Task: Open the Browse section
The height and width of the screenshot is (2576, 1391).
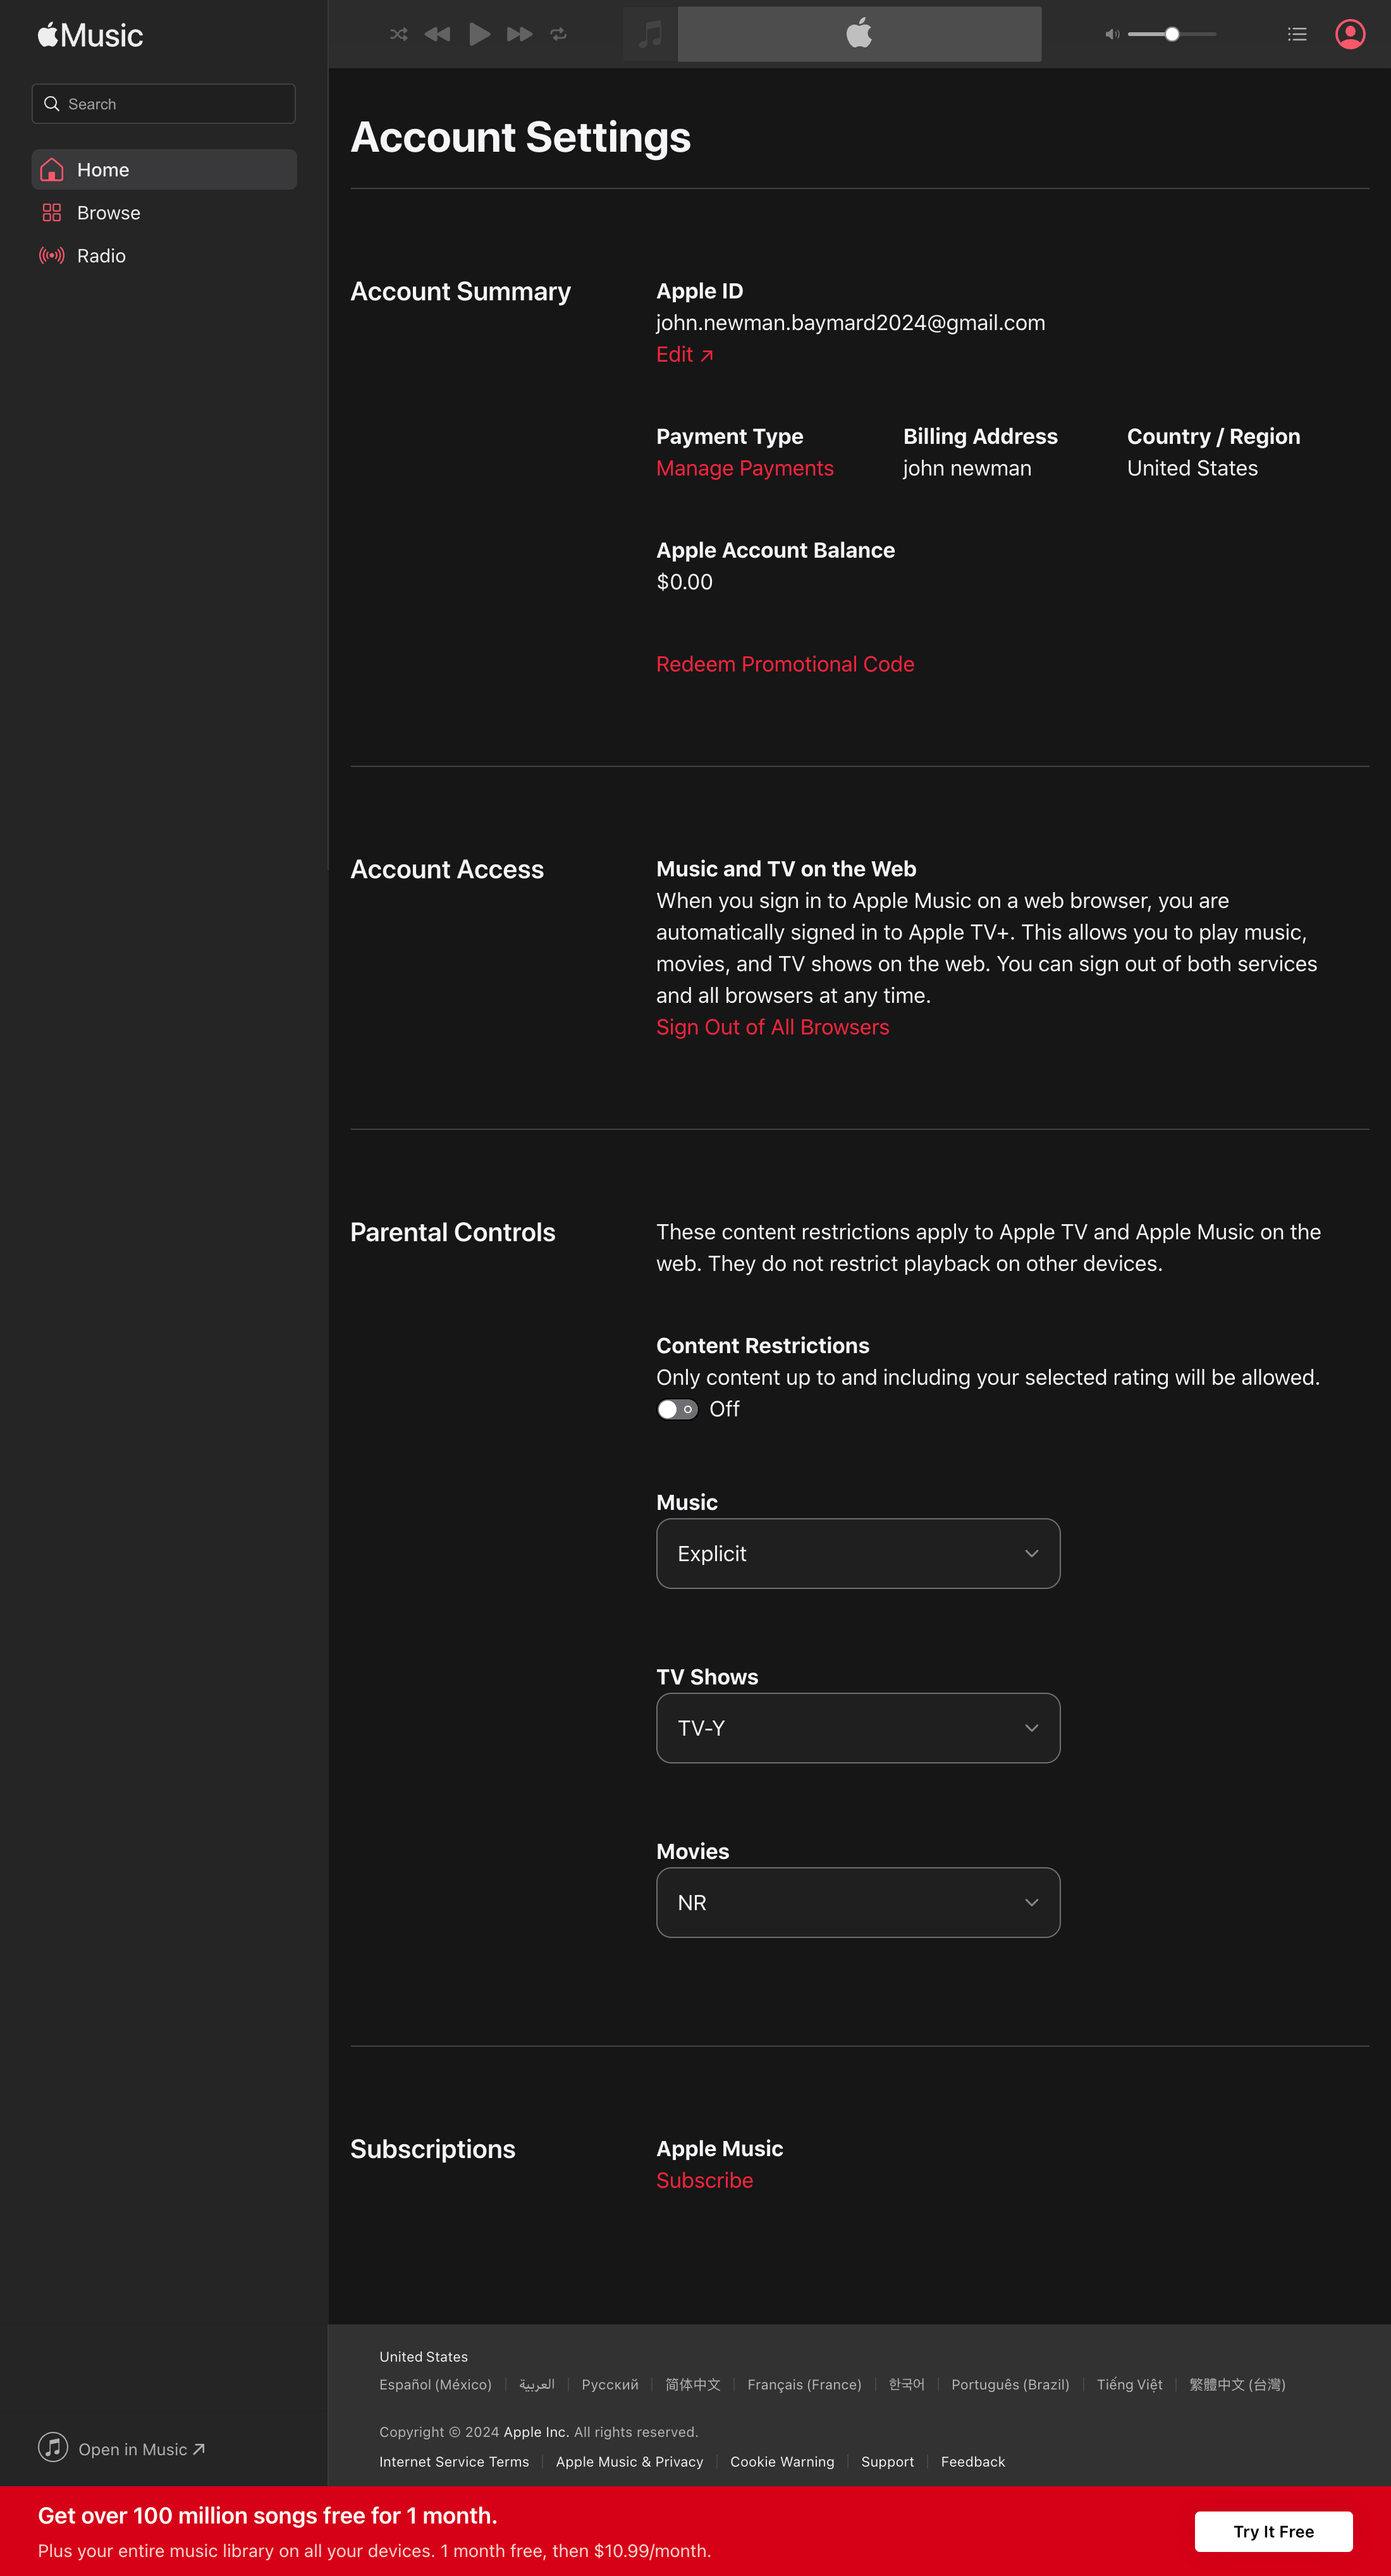Action: (108, 212)
